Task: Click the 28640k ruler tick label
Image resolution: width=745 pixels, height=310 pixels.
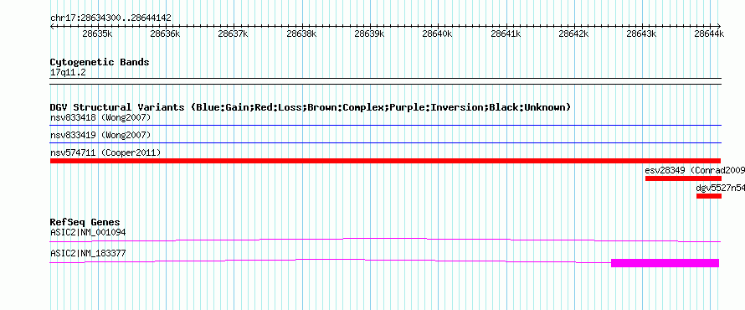Action: click(x=437, y=34)
